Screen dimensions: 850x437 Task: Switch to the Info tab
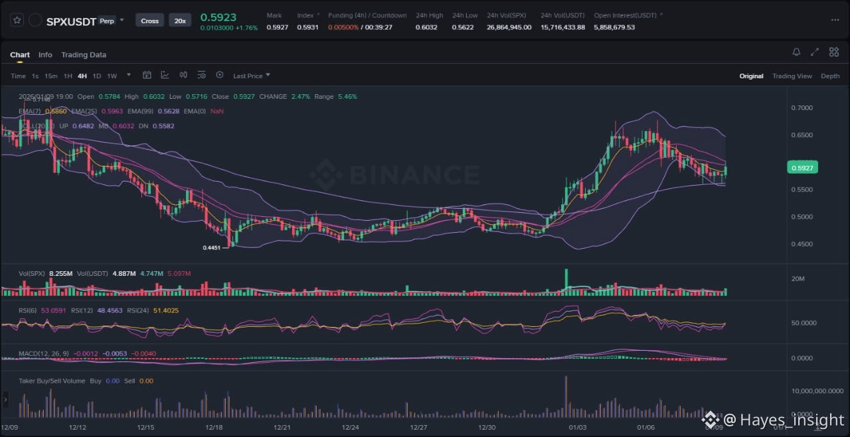pyautogui.click(x=45, y=55)
